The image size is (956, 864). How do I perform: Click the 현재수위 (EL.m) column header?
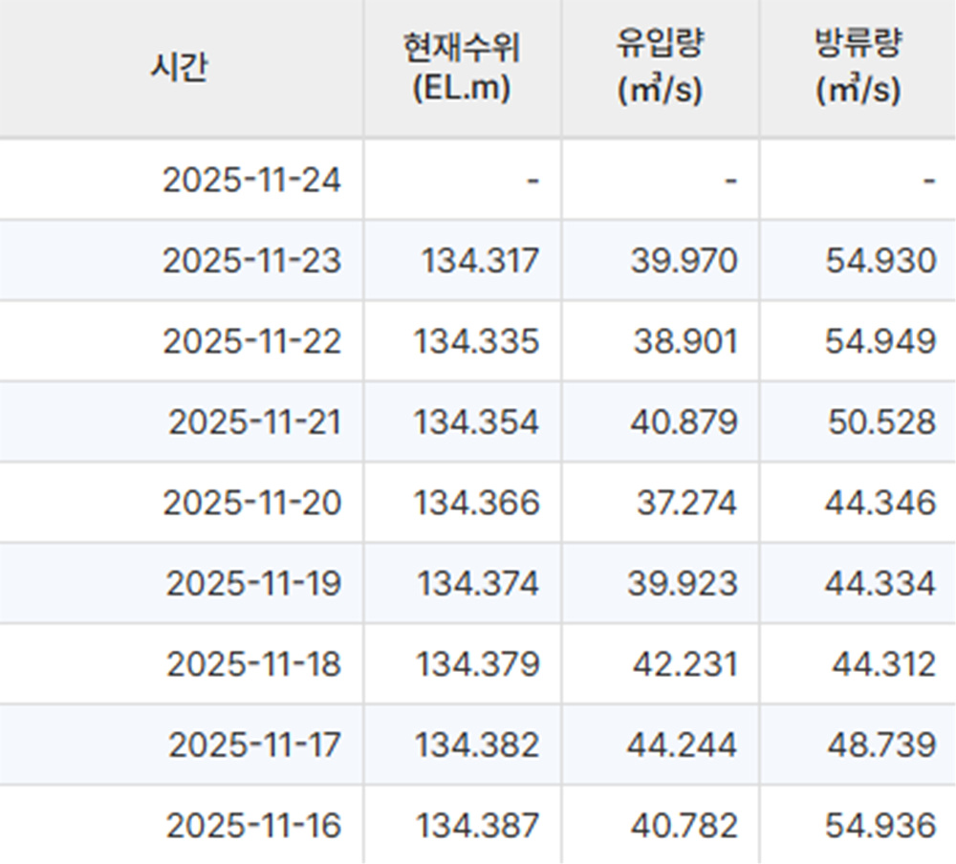pyautogui.click(x=462, y=69)
